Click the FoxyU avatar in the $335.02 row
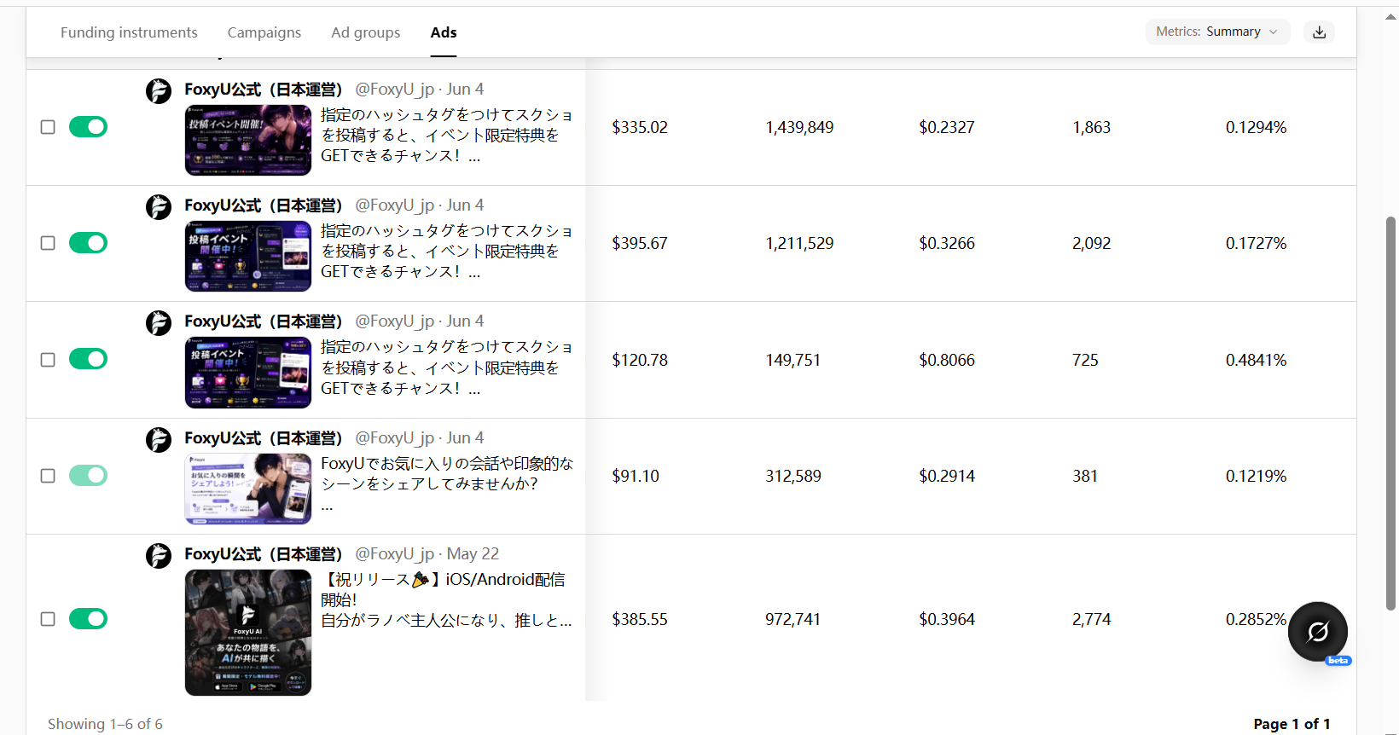This screenshot has width=1399, height=735. click(x=159, y=90)
